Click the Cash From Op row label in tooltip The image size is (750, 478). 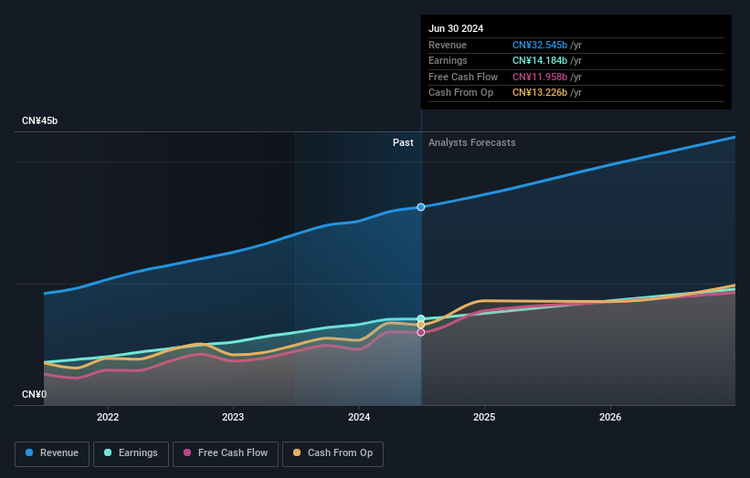pos(460,93)
